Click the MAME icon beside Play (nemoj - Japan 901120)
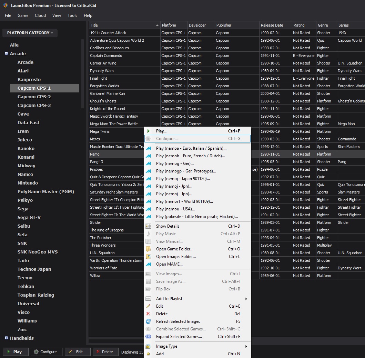The image size is (365, 358). (148, 179)
